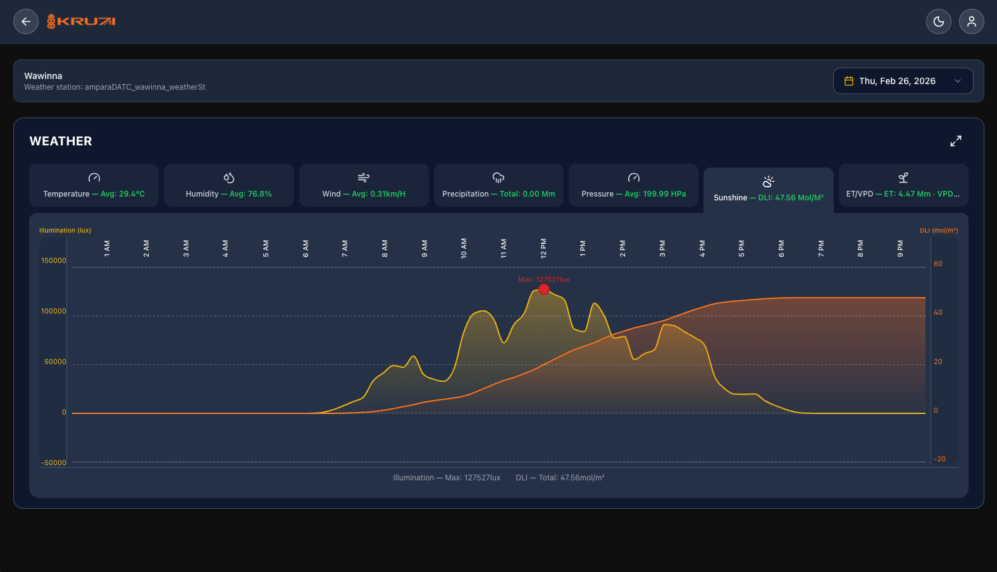The height and width of the screenshot is (572, 997).
Task: Click the Kruzi logo
Action: 81,21
